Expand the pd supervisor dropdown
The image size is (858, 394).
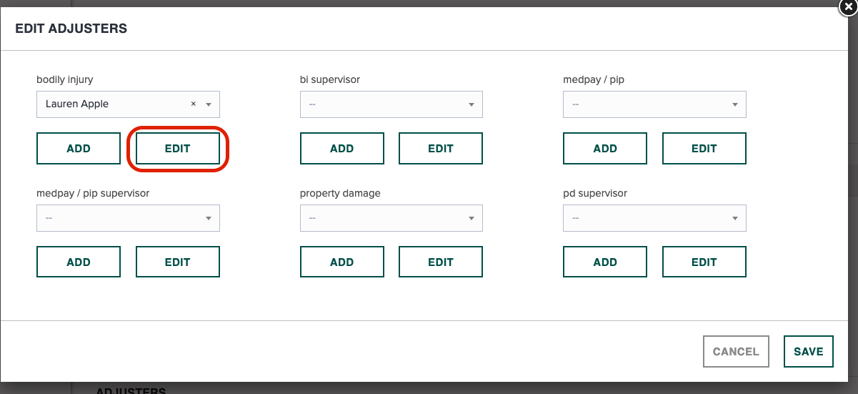pos(654,218)
